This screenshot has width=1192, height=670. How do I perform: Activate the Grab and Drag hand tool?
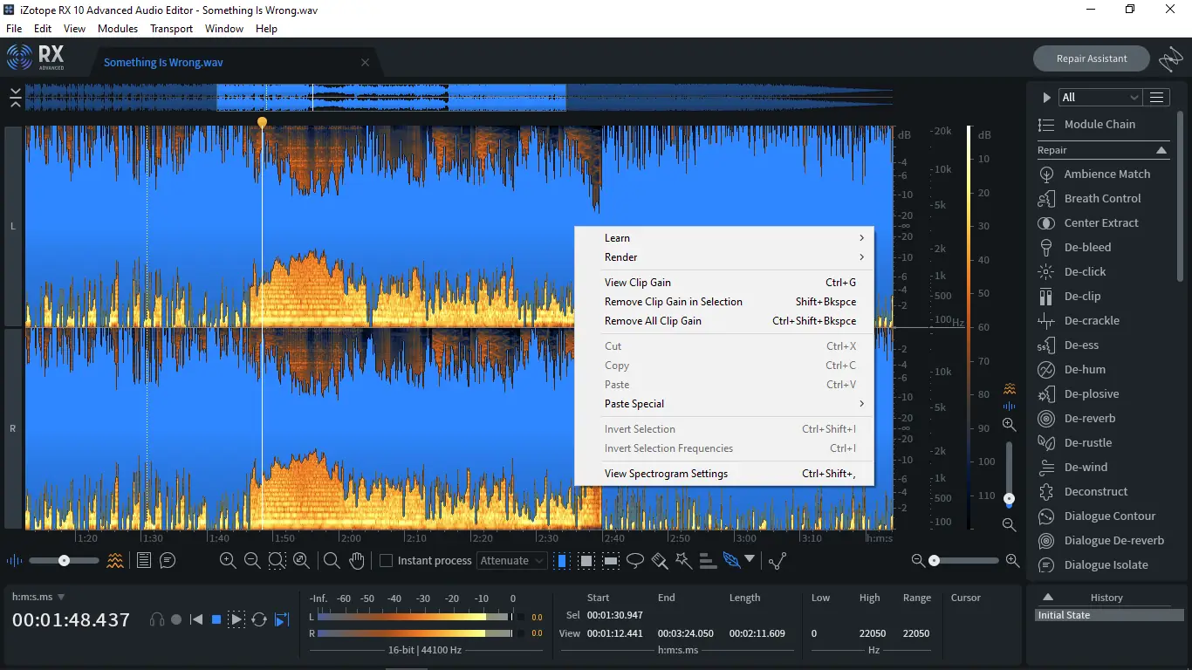click(356, 561)
